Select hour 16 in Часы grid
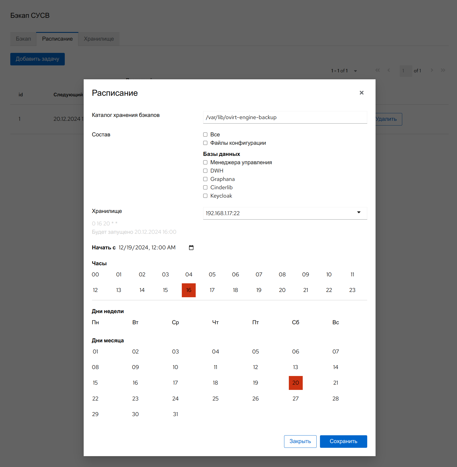 tap(189, 290)
